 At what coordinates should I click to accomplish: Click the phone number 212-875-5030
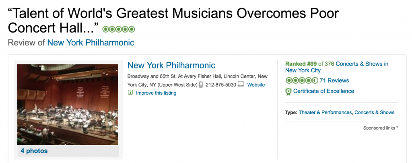point(221,85)
